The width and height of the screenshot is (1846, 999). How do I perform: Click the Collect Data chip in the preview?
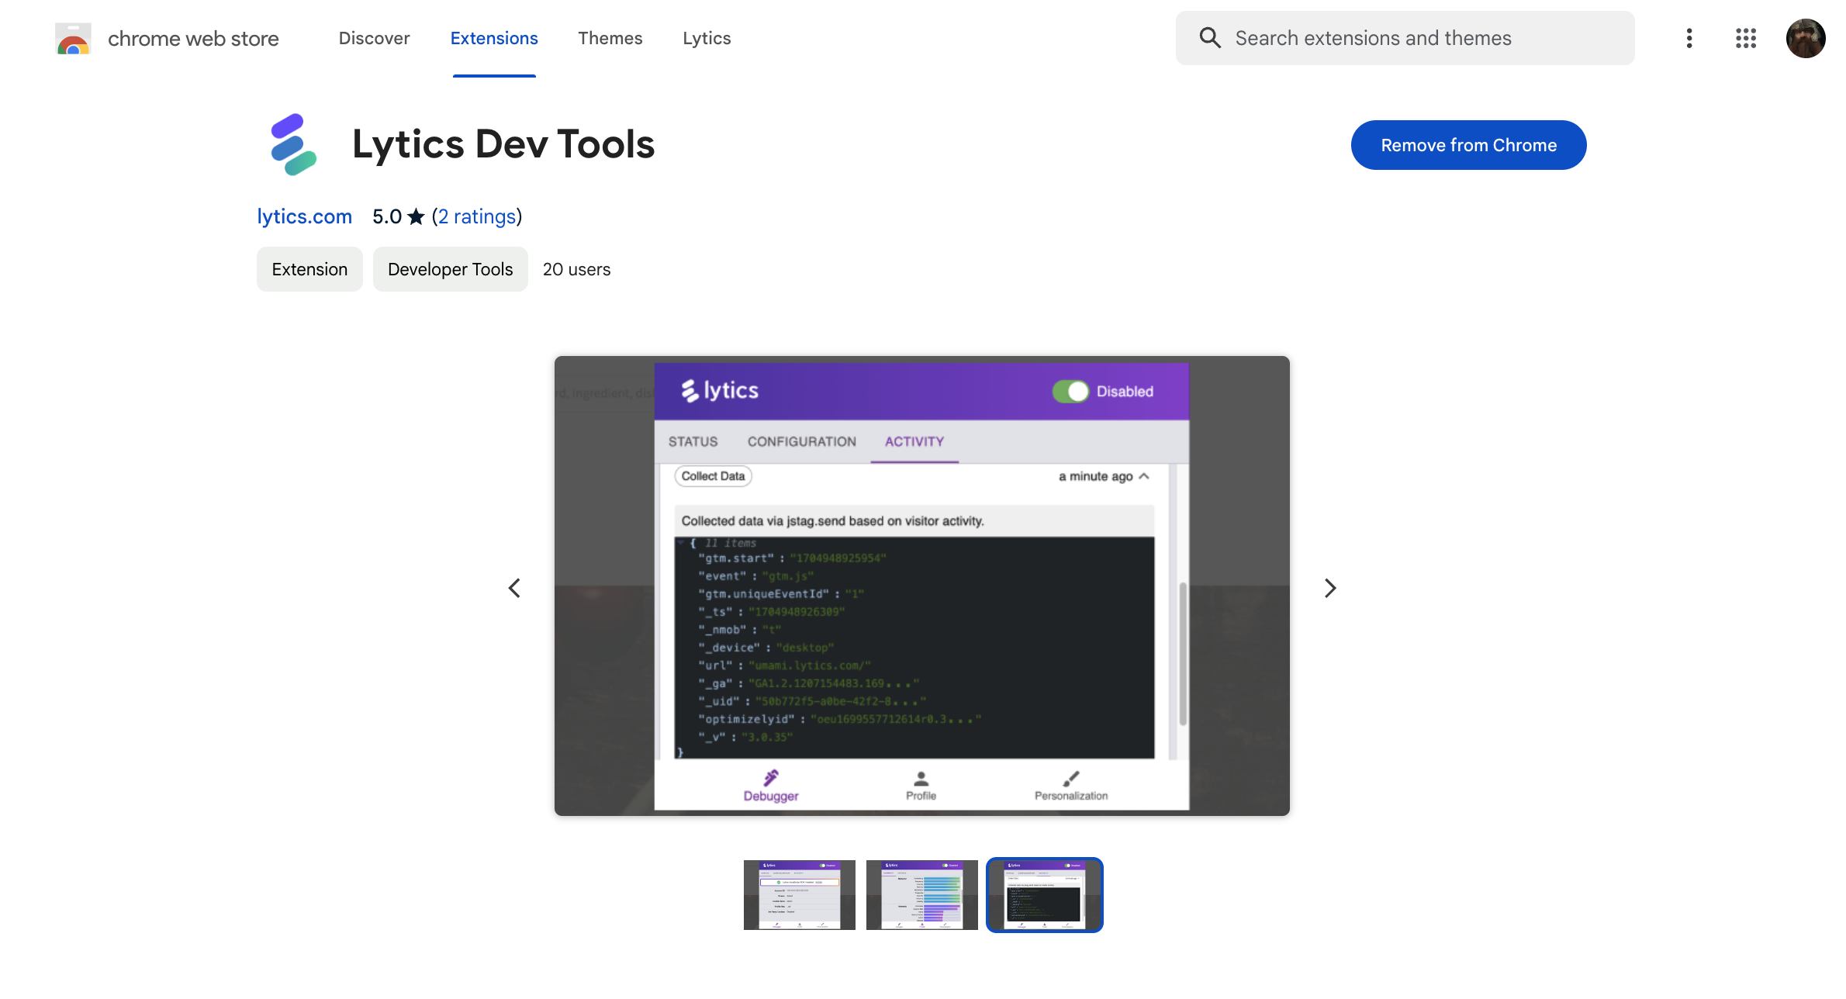point(714,476)
